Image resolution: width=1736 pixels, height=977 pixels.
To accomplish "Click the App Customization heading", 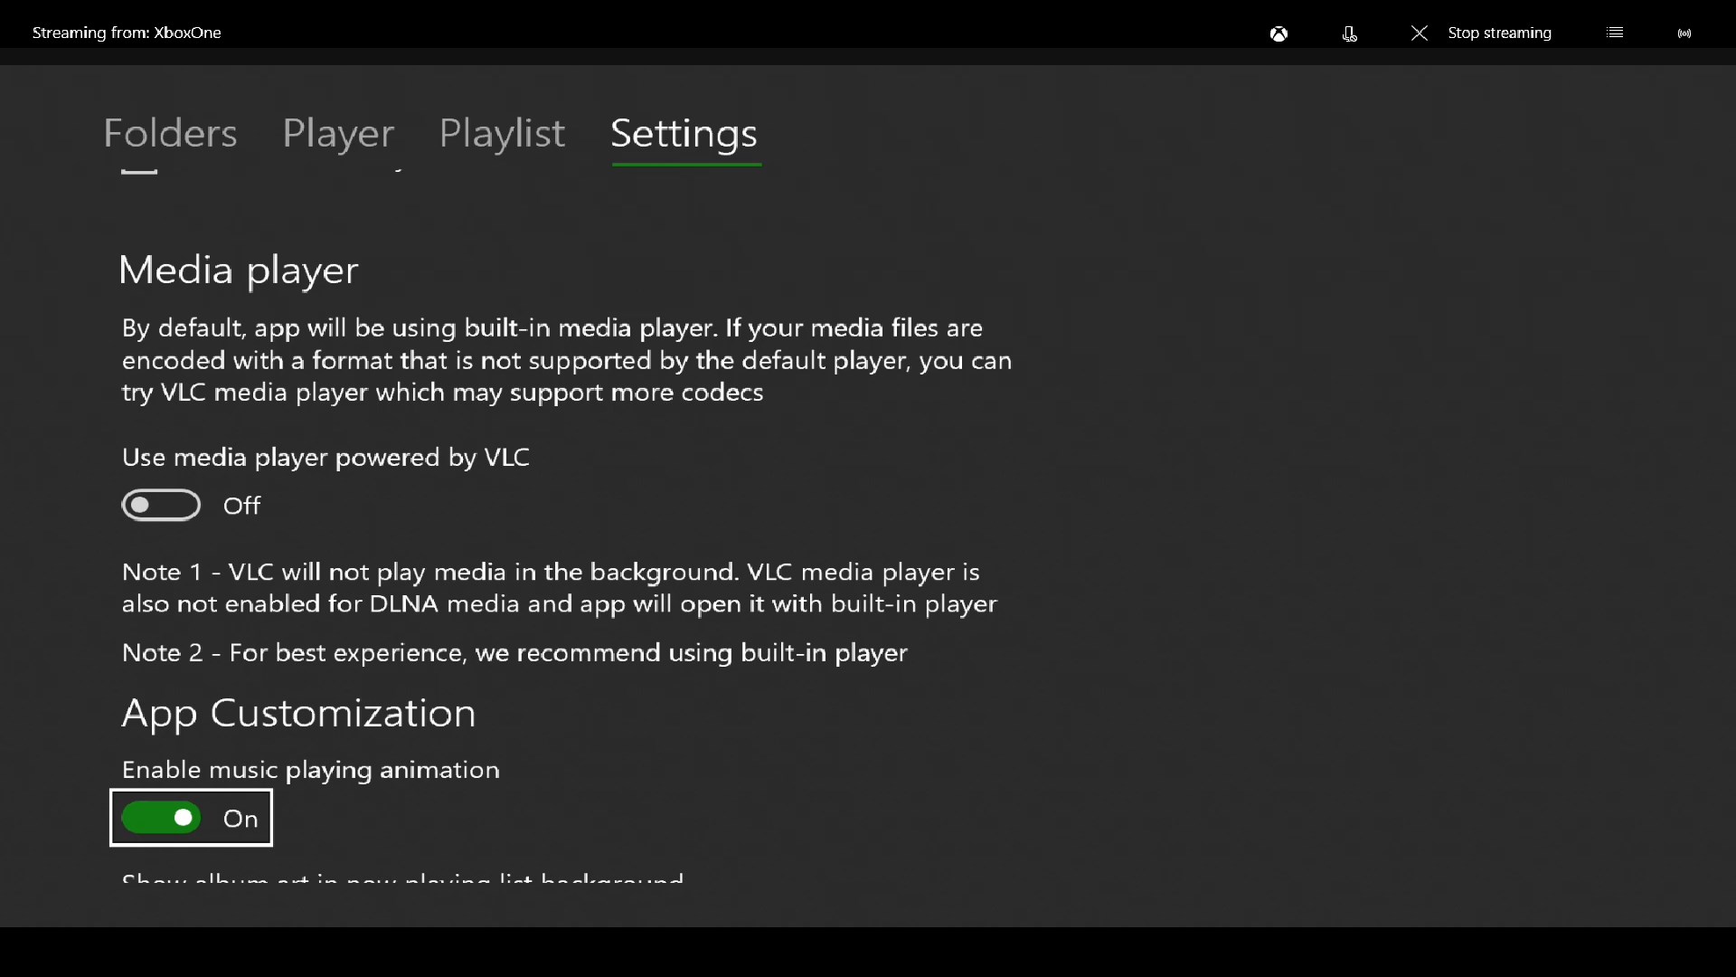I will pos(298,713).
